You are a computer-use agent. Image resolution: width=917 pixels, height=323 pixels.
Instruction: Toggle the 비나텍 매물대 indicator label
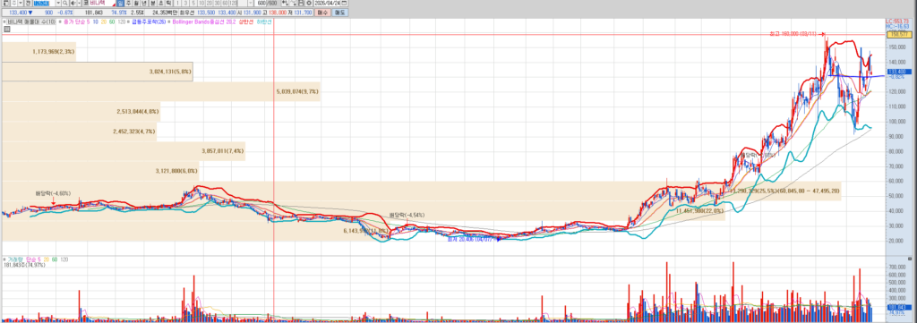31,21
